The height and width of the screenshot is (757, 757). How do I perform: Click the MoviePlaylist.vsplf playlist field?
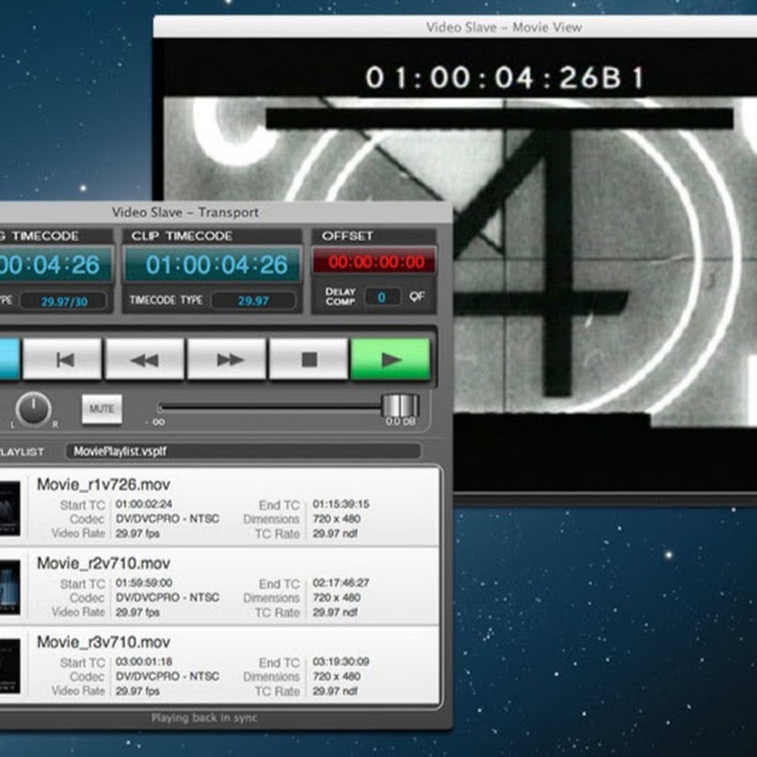click(x=243, y=452)
